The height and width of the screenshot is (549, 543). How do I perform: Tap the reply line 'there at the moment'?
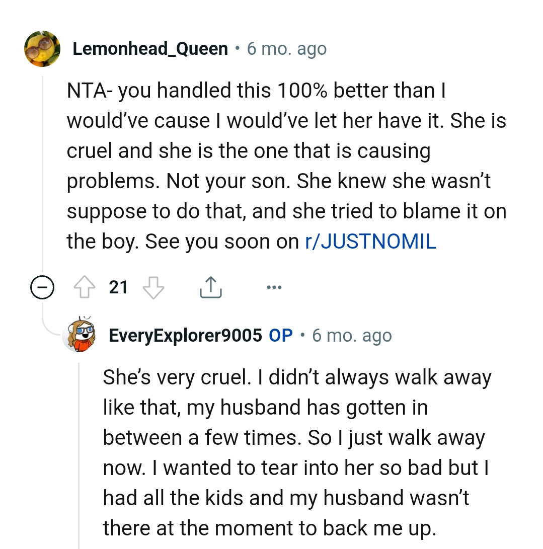269,528
